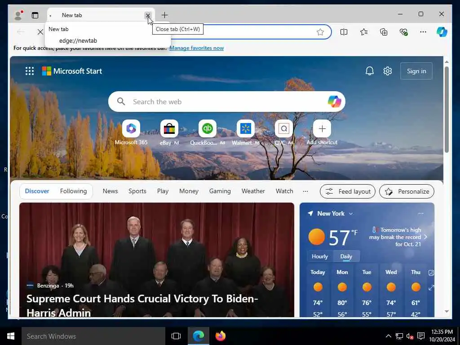460x345 pixels.
Task: Stop loading the page
Action: tap(40, 32)
